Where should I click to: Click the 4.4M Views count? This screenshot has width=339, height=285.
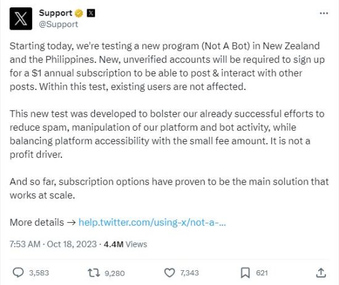pyautogui.click(x=125, y=244)
